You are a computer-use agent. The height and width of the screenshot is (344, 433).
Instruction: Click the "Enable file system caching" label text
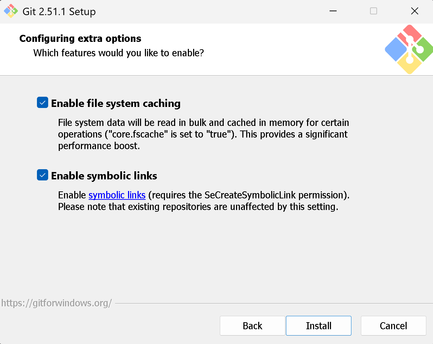pos(116,103)
